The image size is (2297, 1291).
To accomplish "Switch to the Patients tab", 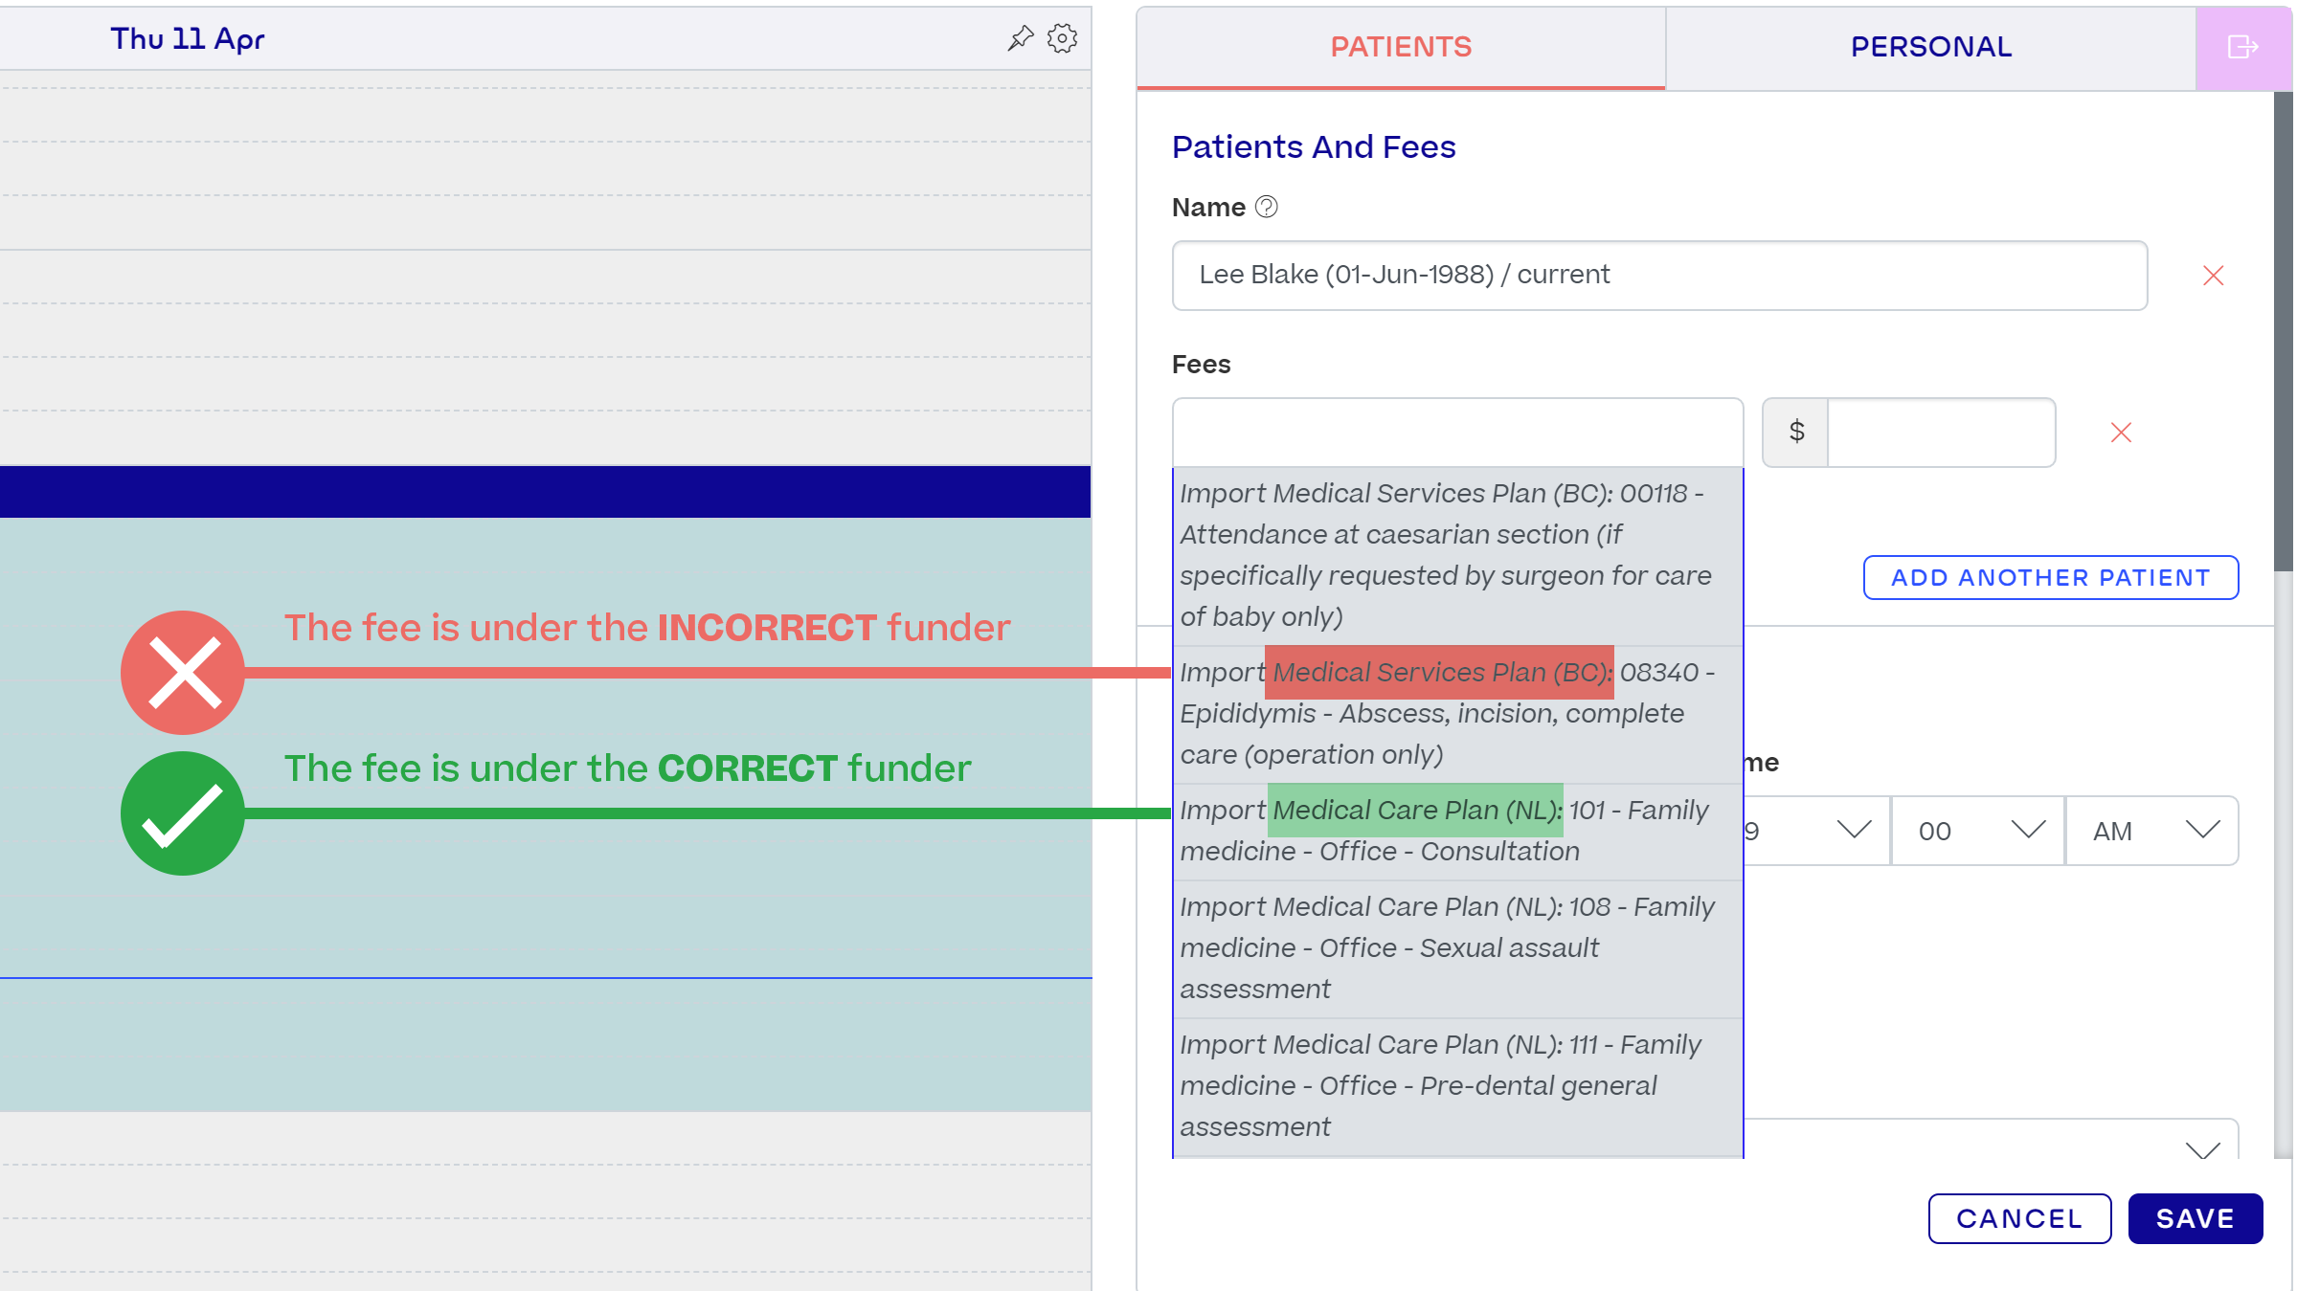I will [1401, 47].
